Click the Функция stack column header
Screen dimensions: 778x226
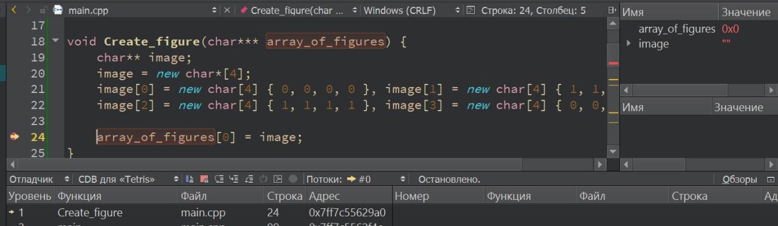[116, 196]
